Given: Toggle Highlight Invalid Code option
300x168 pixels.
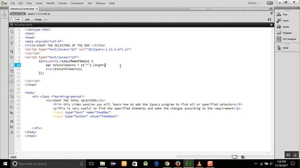Looking at the screenshot, I should point(12,71).
